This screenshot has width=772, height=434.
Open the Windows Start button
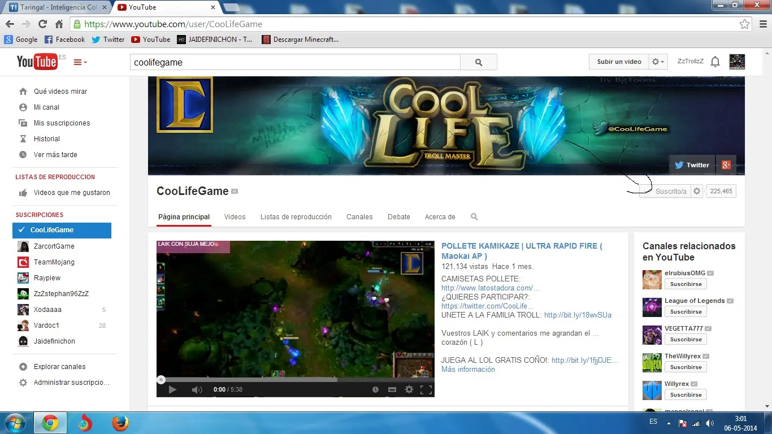point(15,423)
